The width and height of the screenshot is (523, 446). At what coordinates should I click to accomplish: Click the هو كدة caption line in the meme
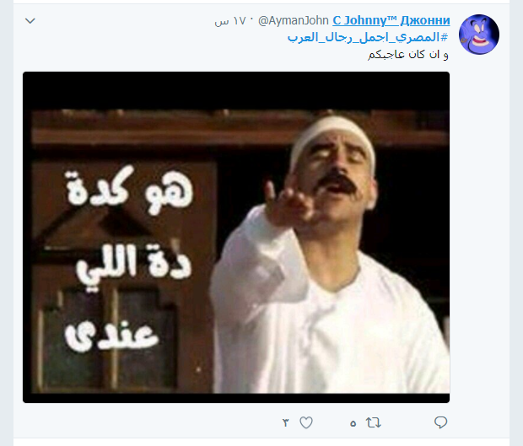point(129,191)
